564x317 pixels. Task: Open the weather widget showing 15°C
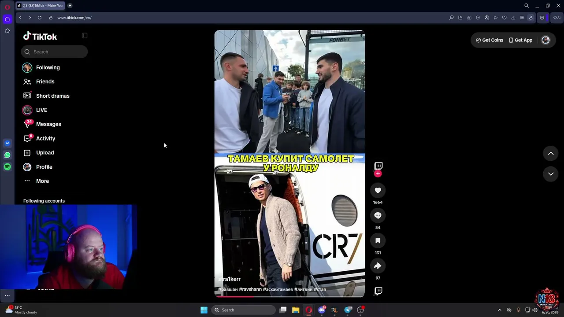21,310
